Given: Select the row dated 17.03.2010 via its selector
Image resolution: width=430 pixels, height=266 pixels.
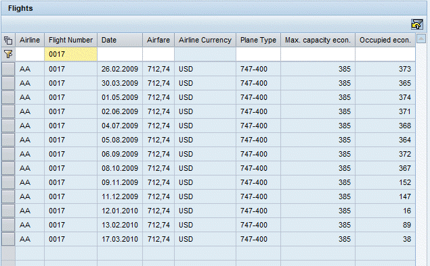Looking at the screenshot, I should tap(8, 239).
